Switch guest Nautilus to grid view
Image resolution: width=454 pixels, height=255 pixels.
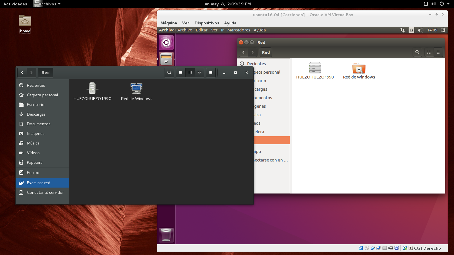[x=439, y=52]
